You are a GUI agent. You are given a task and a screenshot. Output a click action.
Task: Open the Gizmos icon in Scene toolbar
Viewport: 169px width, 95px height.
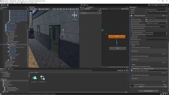click(x=77, y=9)
